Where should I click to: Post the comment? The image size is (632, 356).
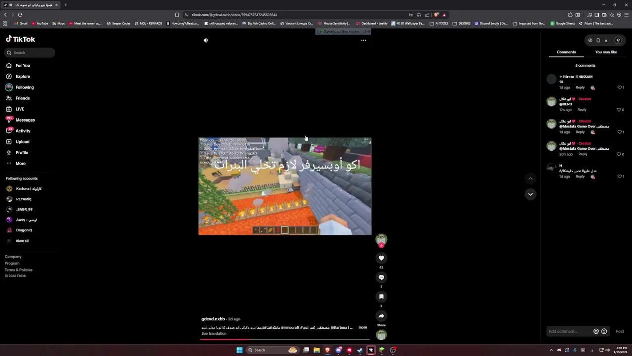620,331
